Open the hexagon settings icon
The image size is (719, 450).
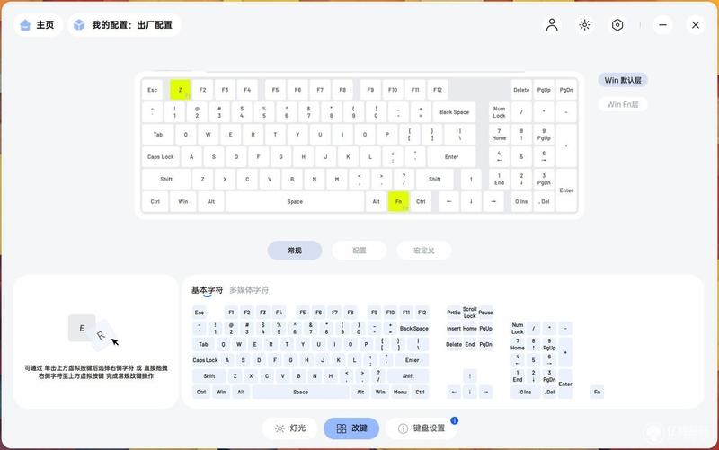pos(617,25)
